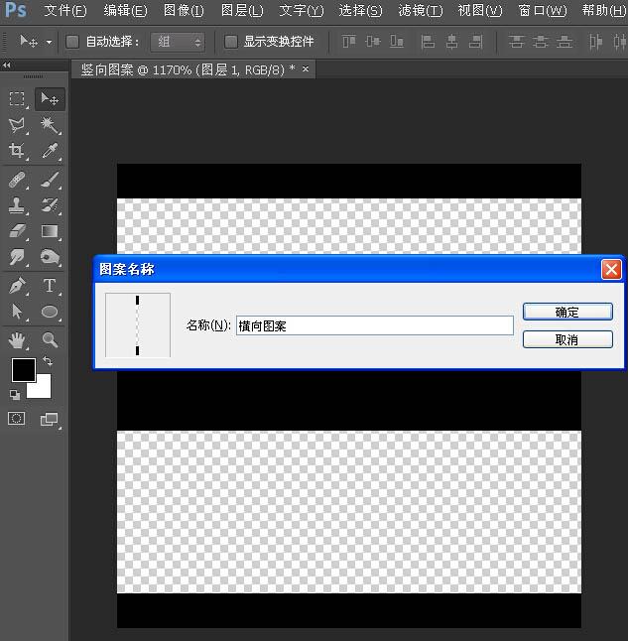The image size is (628, 641).
Task: Select the Zoom tool
Action: pos(50,340)
